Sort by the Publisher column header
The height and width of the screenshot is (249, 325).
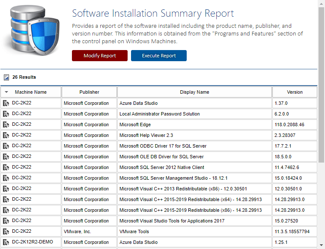[89, 92]
